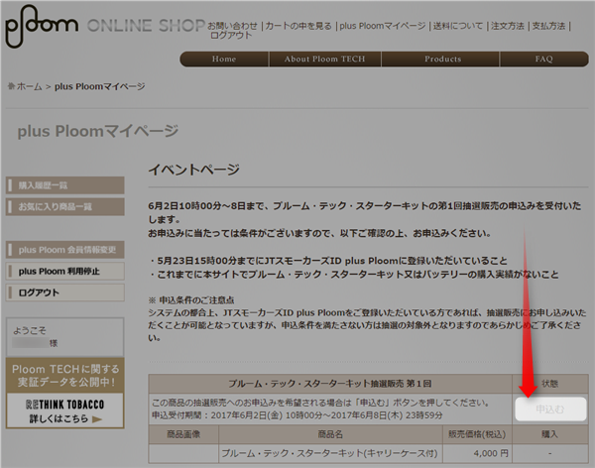Viewport: 595px width, 468px height.
Task: Open カートの中を見る link
Action: 298,26
